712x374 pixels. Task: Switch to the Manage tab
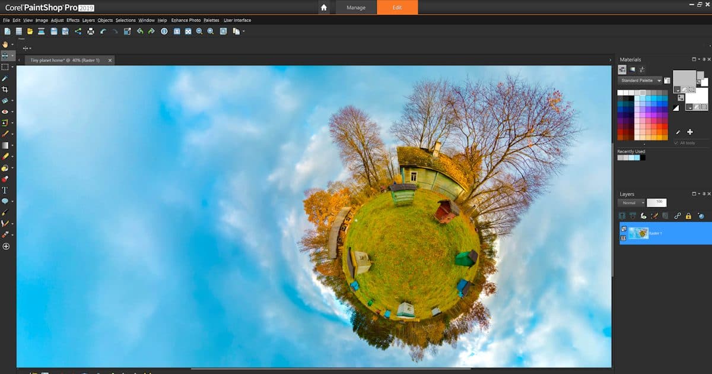click(355, 8)
